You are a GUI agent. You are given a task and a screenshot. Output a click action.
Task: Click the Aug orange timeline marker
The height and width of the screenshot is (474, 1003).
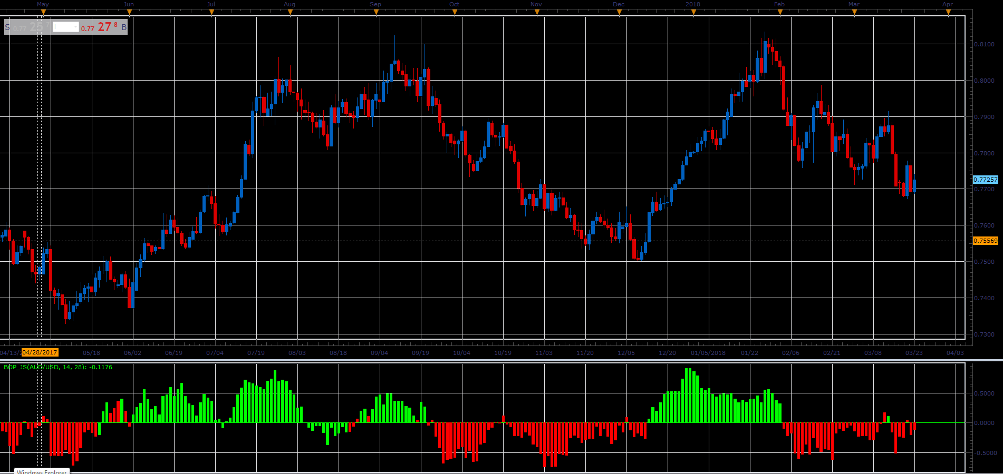pyautogui.click(x=290, y=12)
